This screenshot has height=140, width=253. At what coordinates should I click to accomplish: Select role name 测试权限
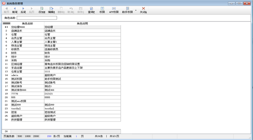point(28,79)
